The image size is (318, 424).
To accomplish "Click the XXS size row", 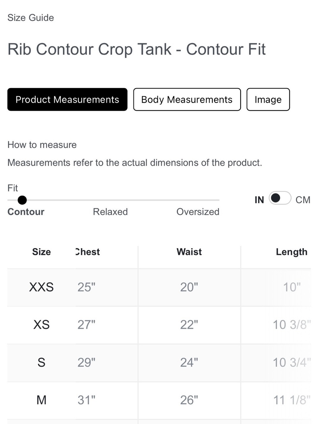I will [159, 288].
